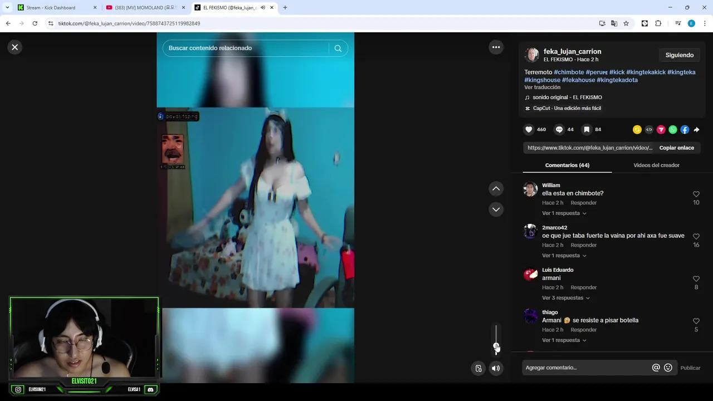Click the yellow repost icon
This screenshot has width=713, height=401.
pyautogui.click(x=637, y=130)
